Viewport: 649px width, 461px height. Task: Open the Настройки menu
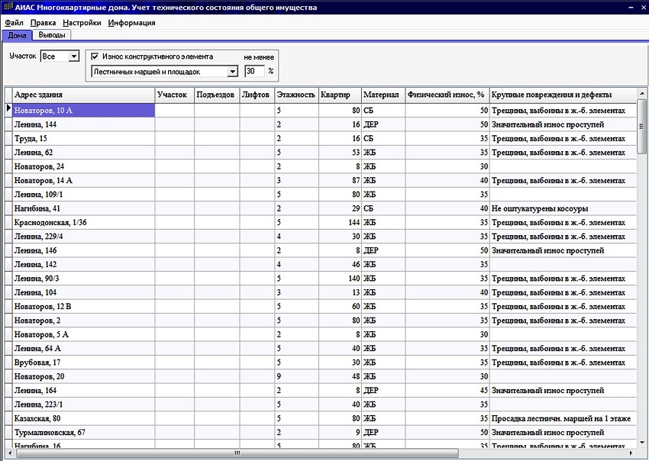[x=82, y=23]
